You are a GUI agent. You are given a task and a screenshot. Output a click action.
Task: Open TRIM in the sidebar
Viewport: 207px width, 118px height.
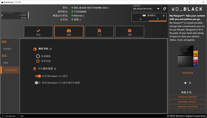pyautogui.click(x=5, y=63)
